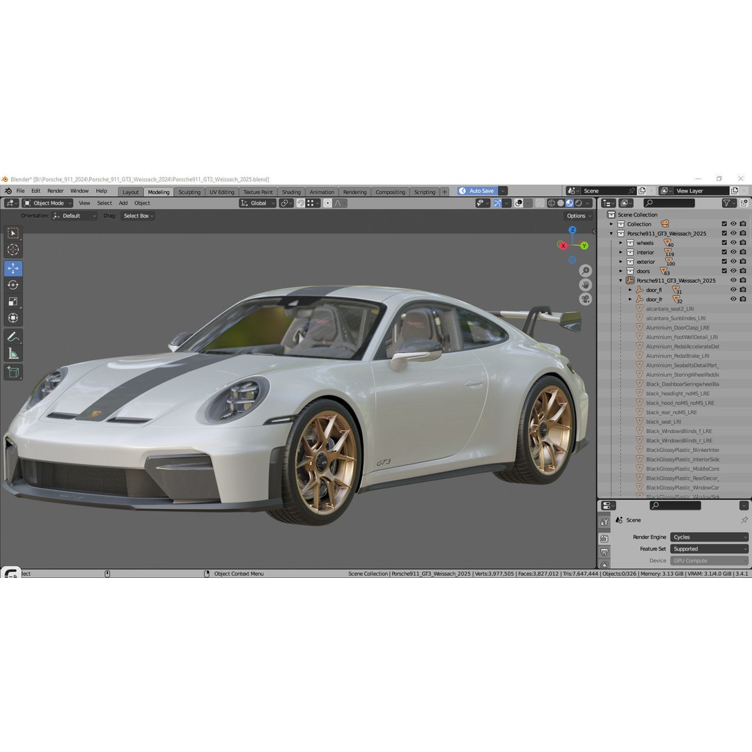The height and width of the screenshot is (752, 752).
Task: Hide the doors collection with eye icon
Action: point(733,271)
